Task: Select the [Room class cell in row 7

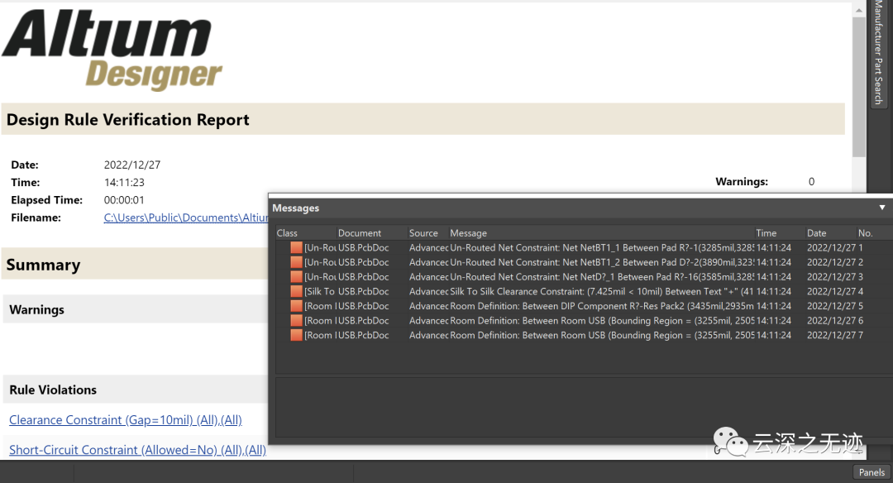Action: [x=321, y=335]
